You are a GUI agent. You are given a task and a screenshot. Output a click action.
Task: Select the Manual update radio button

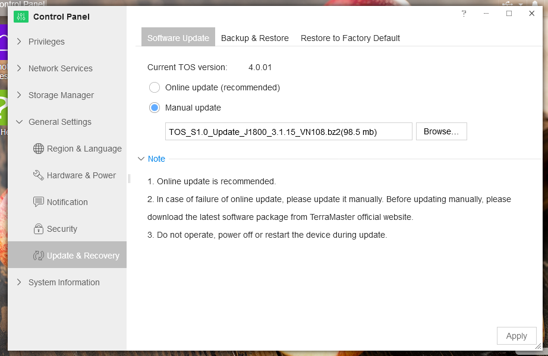click(x=155, y=108)
